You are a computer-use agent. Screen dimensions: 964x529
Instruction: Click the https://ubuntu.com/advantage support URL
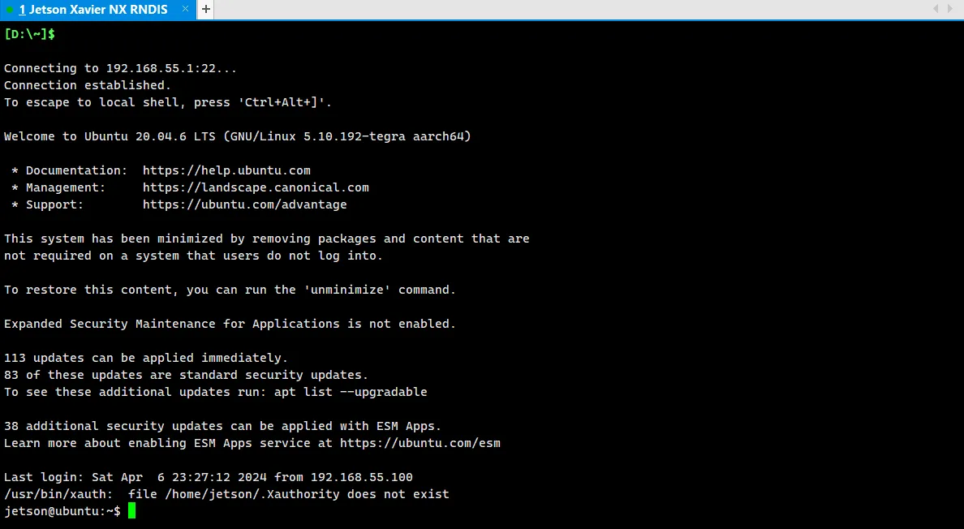[x=245, y=204]
